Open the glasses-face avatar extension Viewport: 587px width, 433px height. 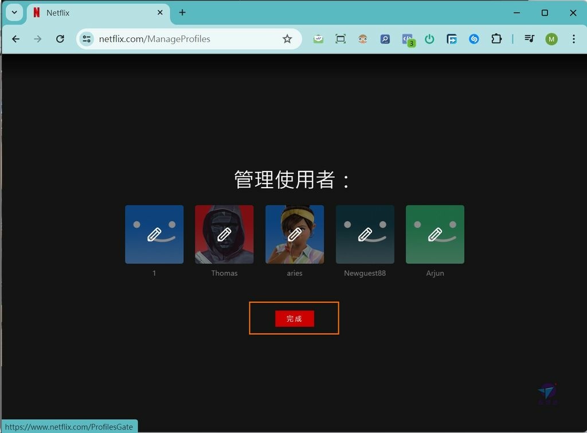pos(362,39)
